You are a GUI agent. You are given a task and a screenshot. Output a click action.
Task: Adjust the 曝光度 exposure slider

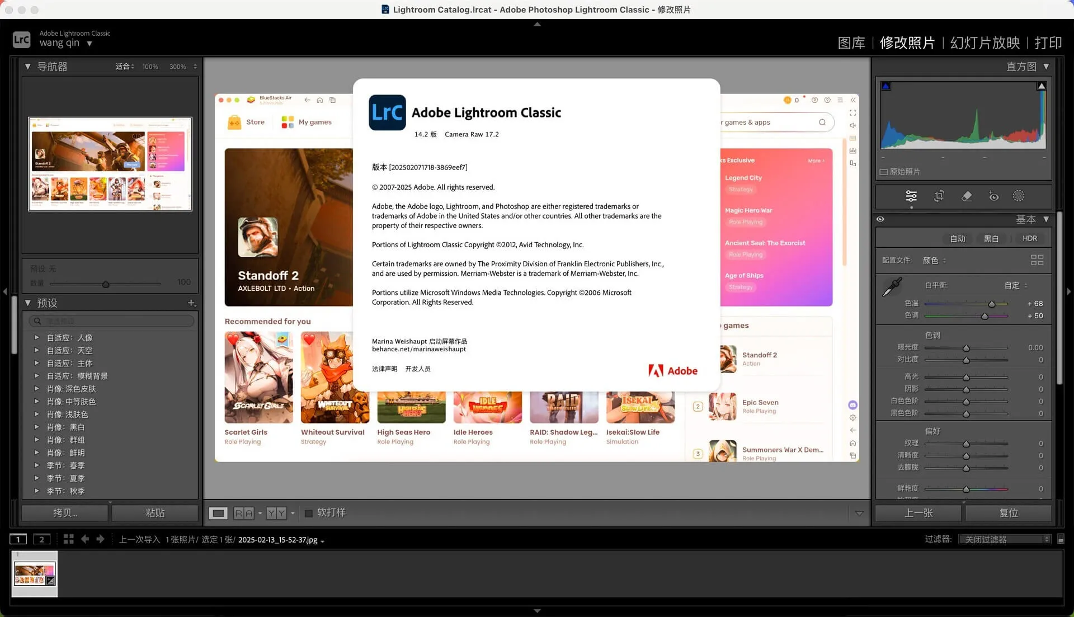pos(966,348)
